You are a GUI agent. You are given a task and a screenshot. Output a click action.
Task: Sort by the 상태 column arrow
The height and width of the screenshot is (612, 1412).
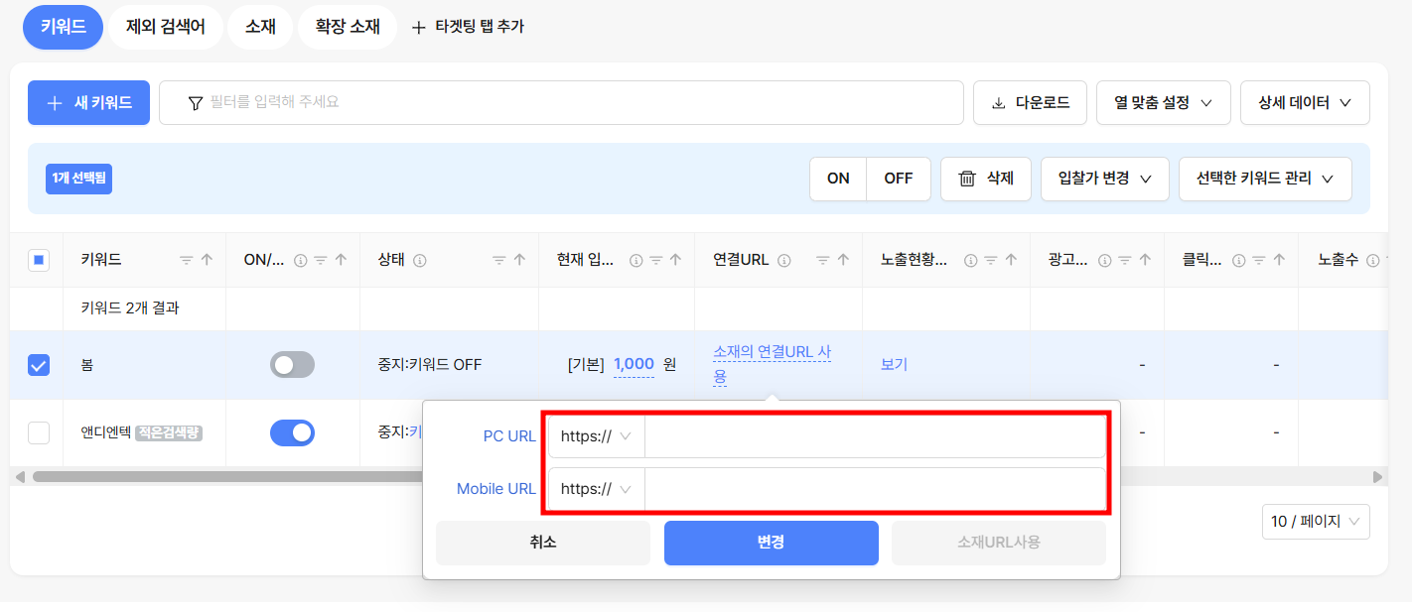pos(519,260)
